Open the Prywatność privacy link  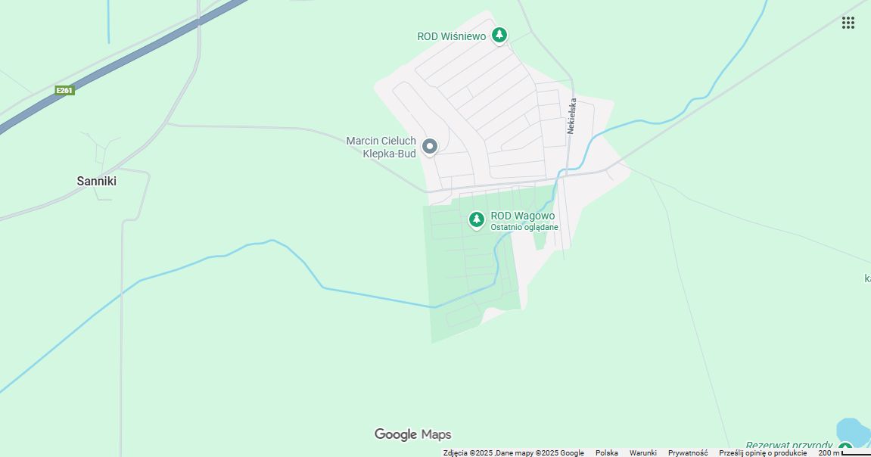click(x=688, y=453)
